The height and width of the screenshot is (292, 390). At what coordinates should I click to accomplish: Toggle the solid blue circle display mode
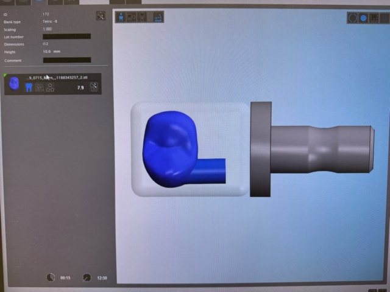363,18
